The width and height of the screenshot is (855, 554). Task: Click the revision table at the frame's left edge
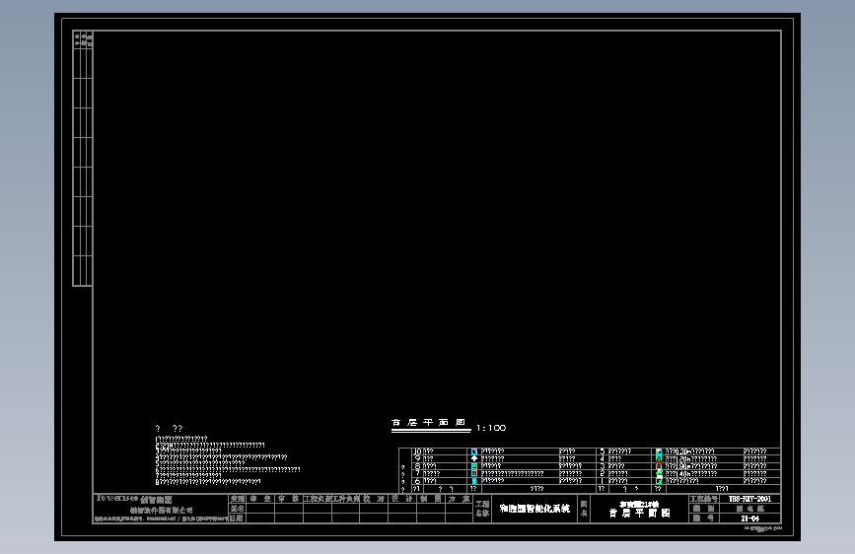click(x=82, y=159)
